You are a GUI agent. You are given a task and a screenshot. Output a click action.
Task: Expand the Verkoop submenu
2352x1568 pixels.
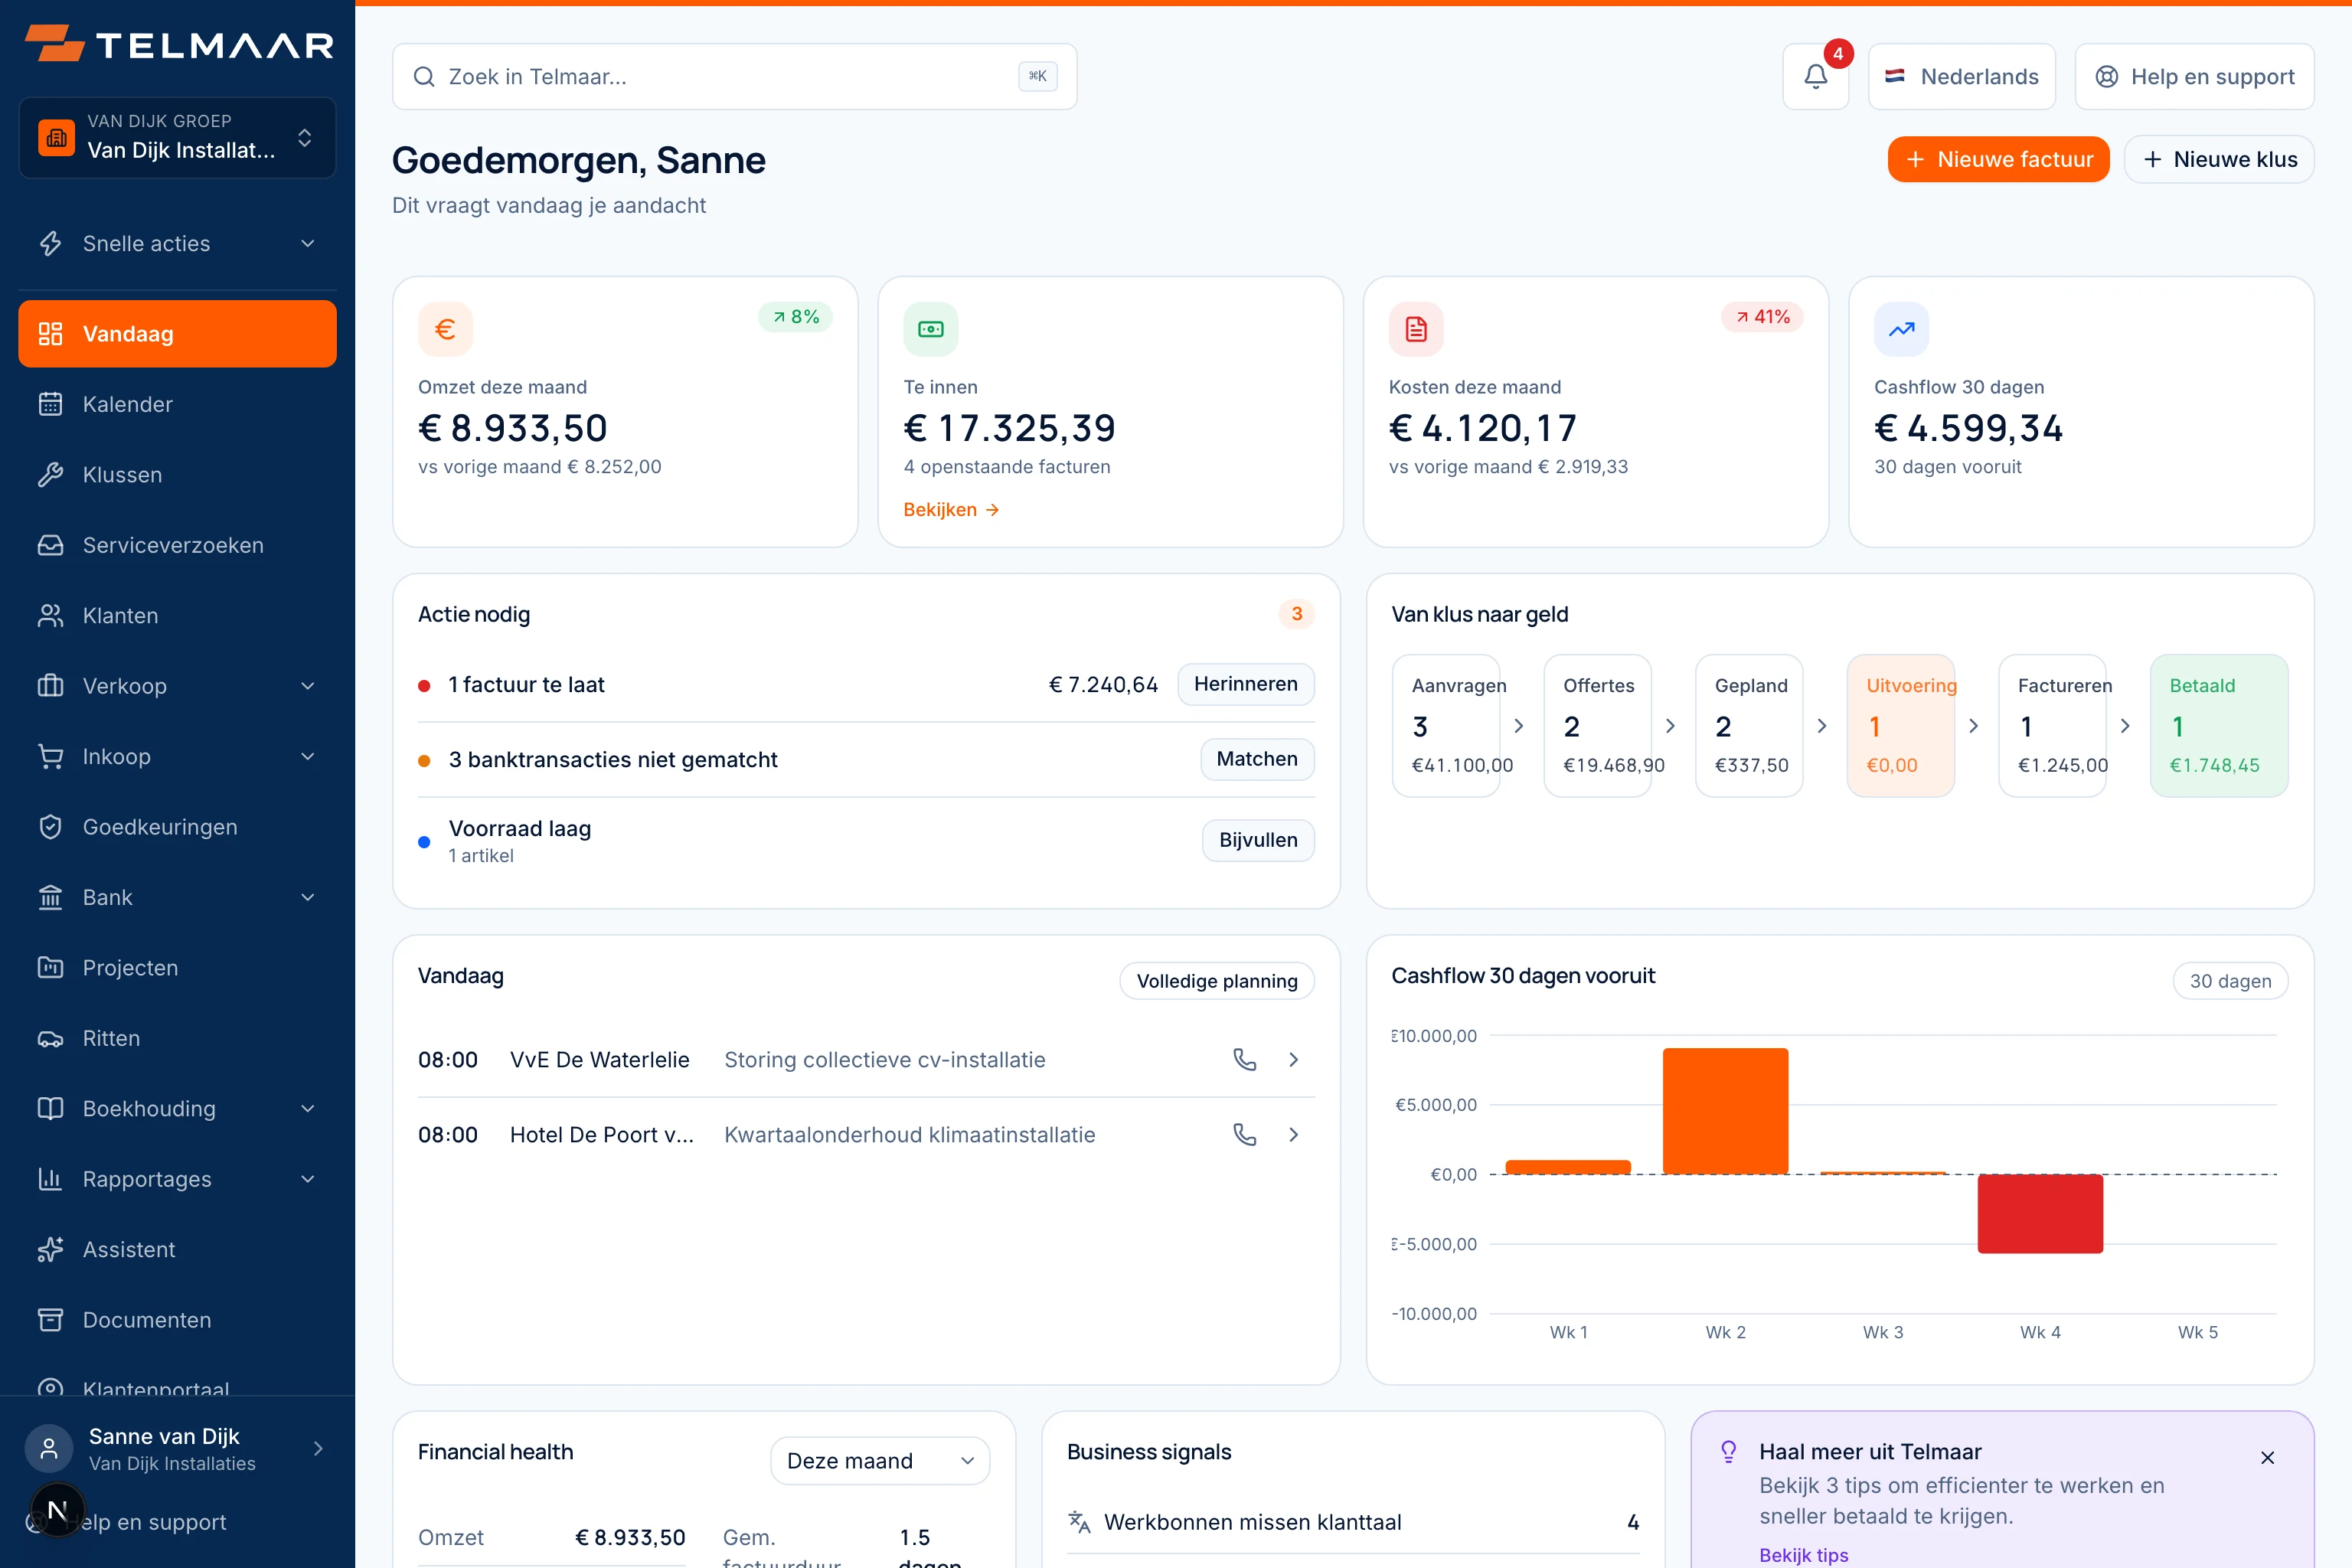coord(178,686)
